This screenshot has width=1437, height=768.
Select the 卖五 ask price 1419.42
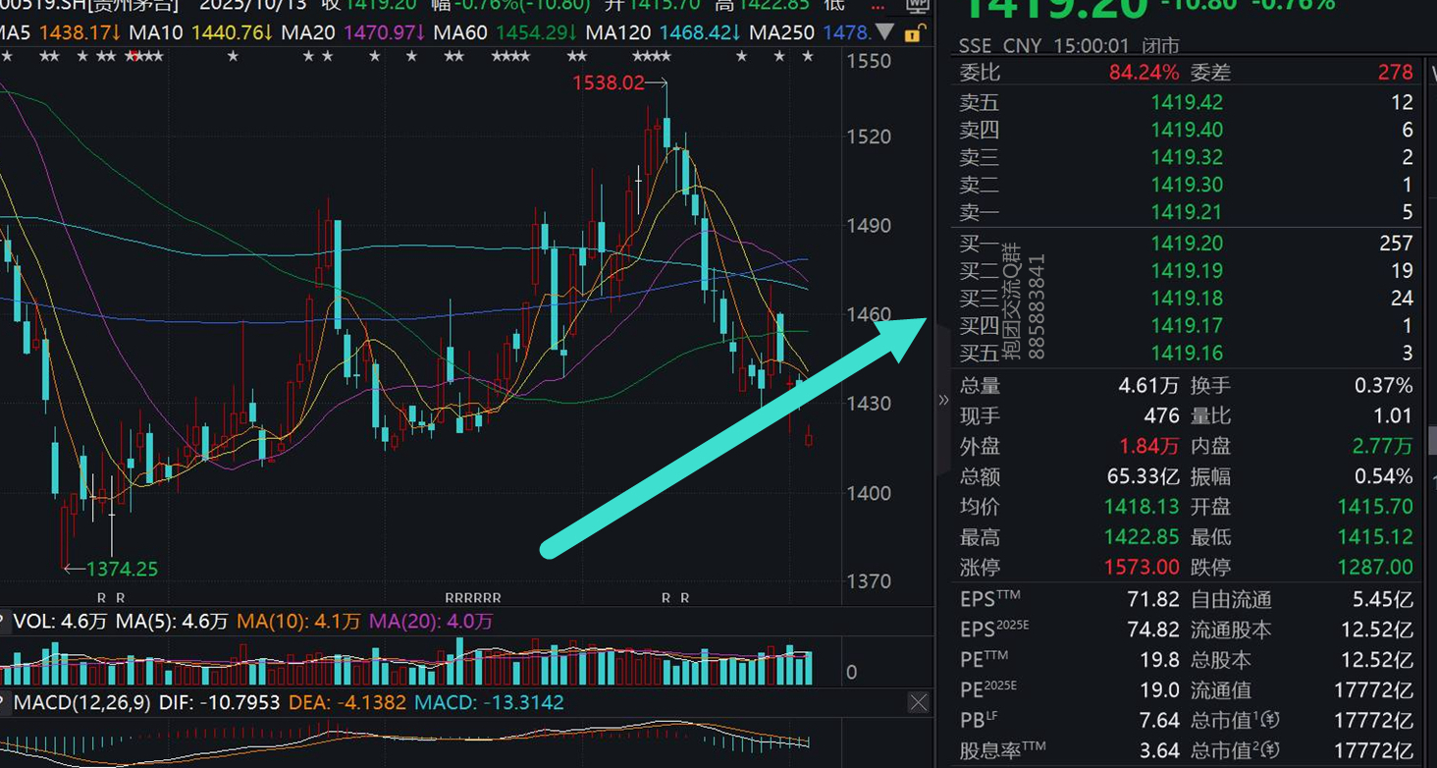1187,102
